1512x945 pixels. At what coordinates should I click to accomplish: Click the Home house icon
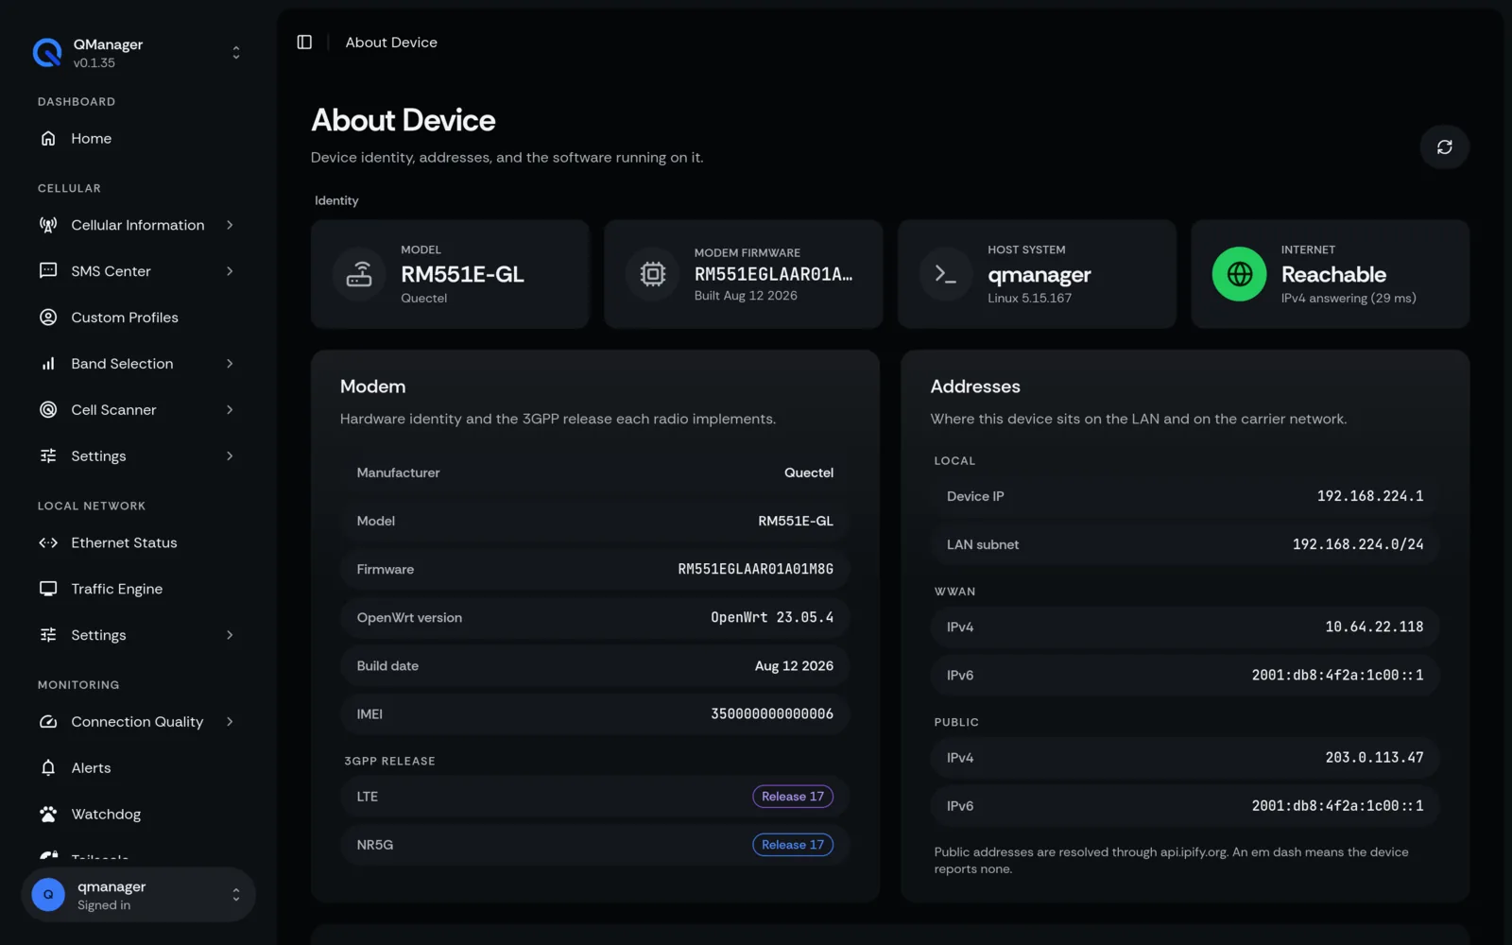pyautogui.click(x=48, y=138)
